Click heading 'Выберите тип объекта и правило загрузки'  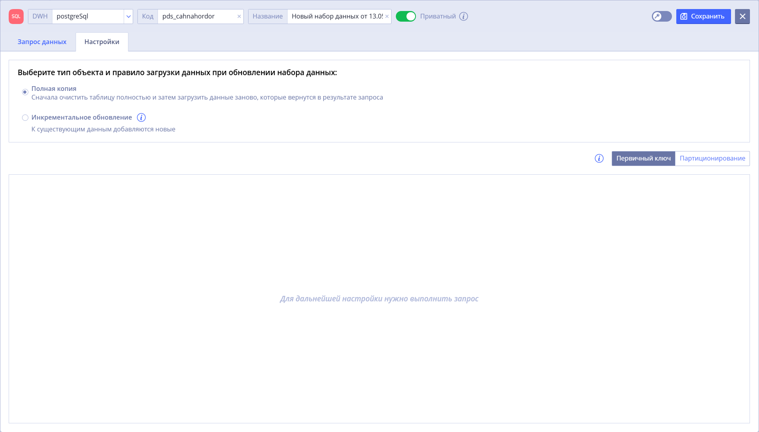[177, 73]
